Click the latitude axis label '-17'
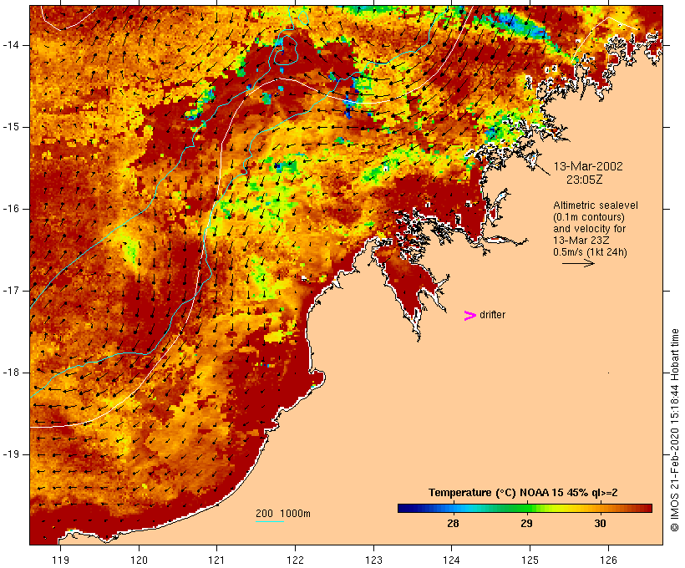Screen dimensions: 685x568 coord(10,291)
